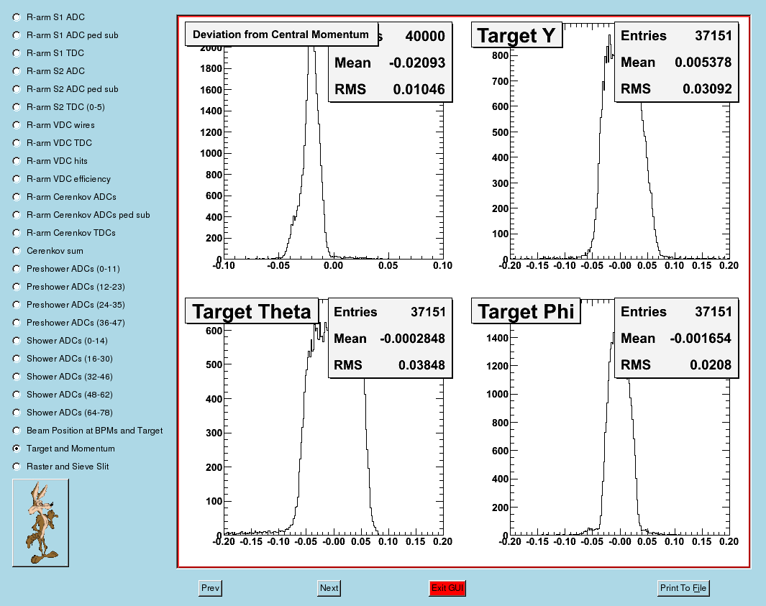The height and width of the screenshot is (606, 766).
Task: Show Shower ADCs (48-62) plots
Action: click(x=17, y=395)
